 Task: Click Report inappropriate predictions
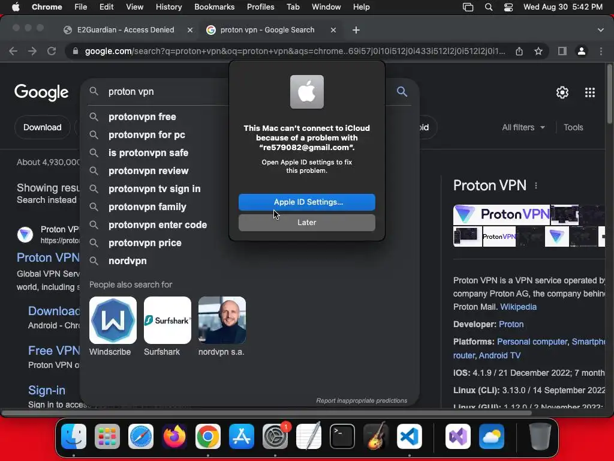pos(362,400)
